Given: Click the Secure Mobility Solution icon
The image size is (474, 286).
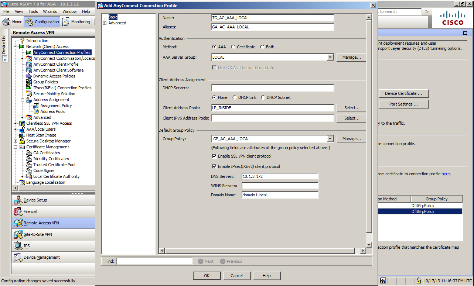Looking at the screenshot, I should coord(29,94).
